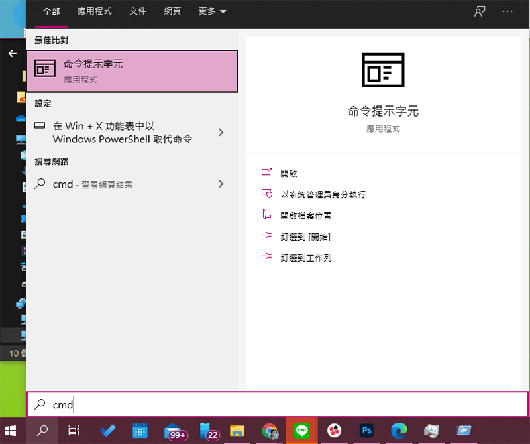Choose 釘選到工作列 to pin to taskbar

tap(305, 258)
